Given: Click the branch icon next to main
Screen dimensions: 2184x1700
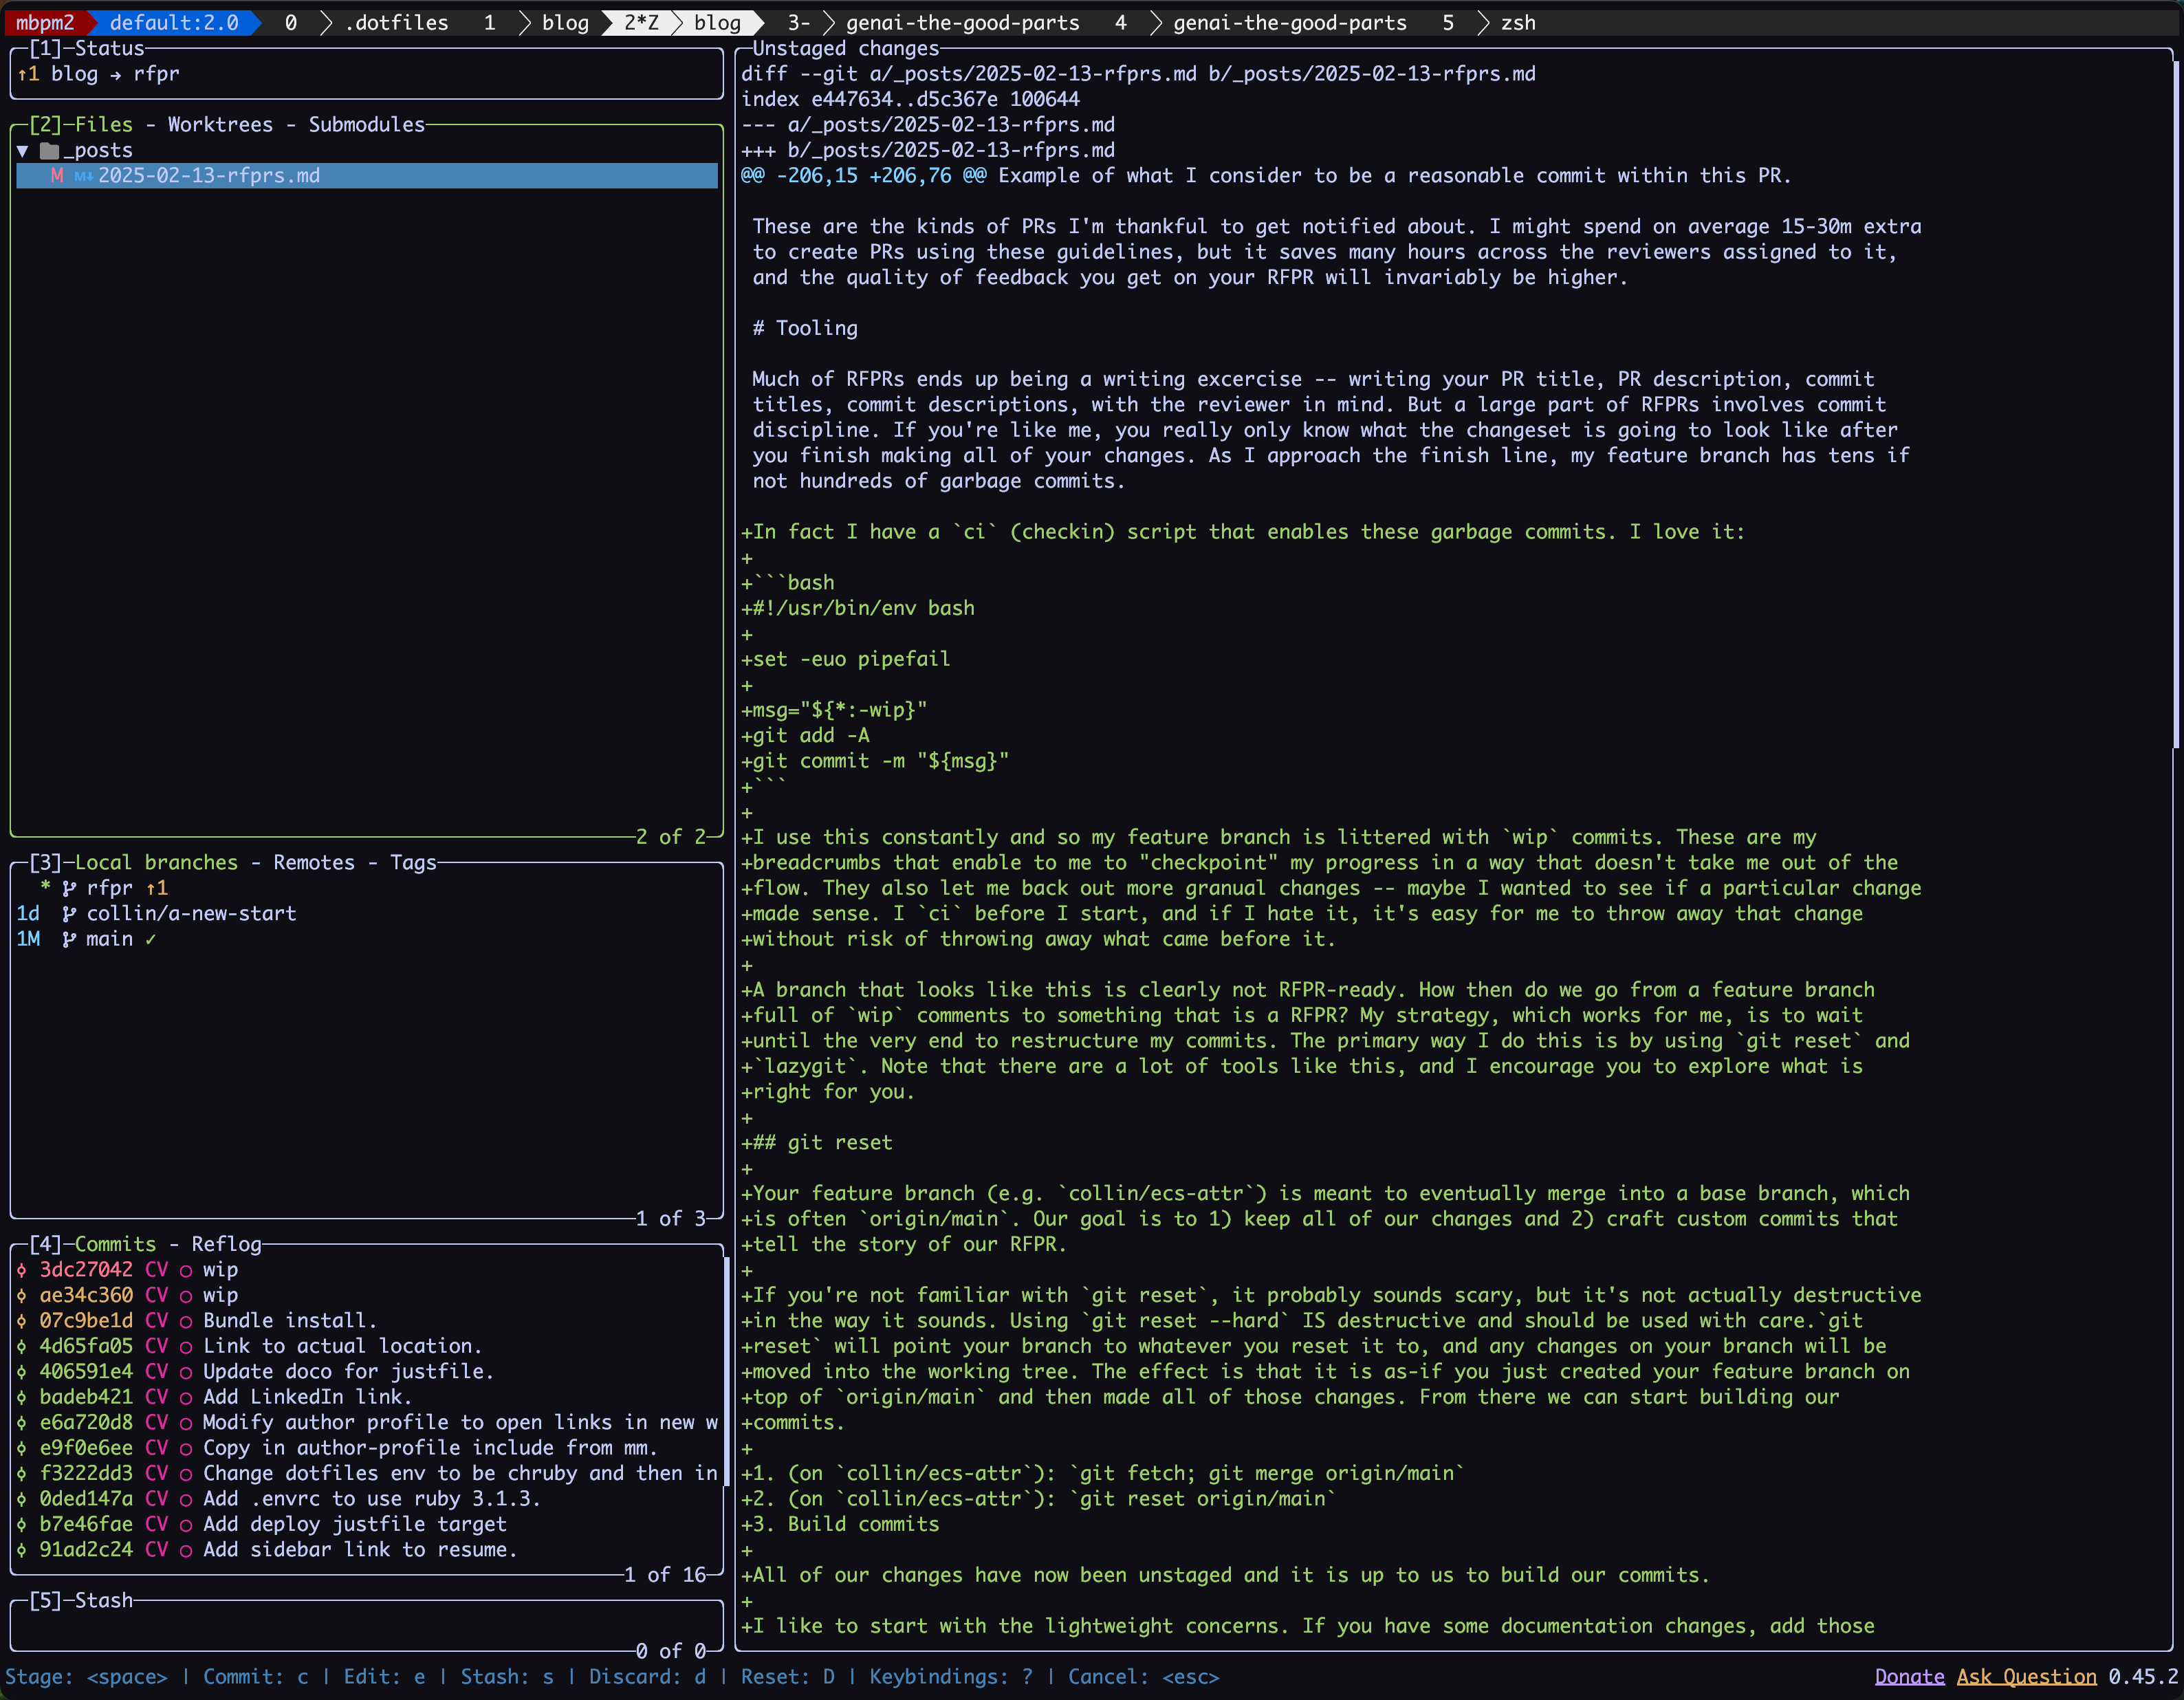Looking at the screenshot, I should [69, 939].
